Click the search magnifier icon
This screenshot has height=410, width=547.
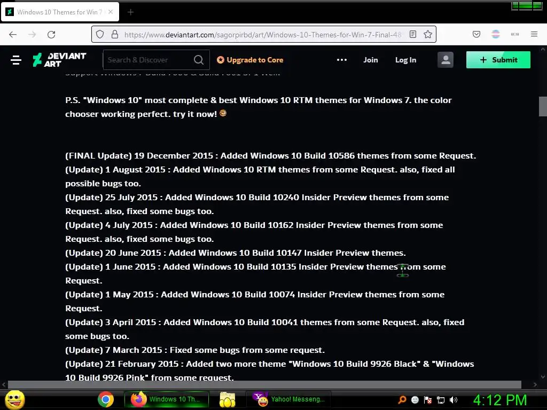199,60
